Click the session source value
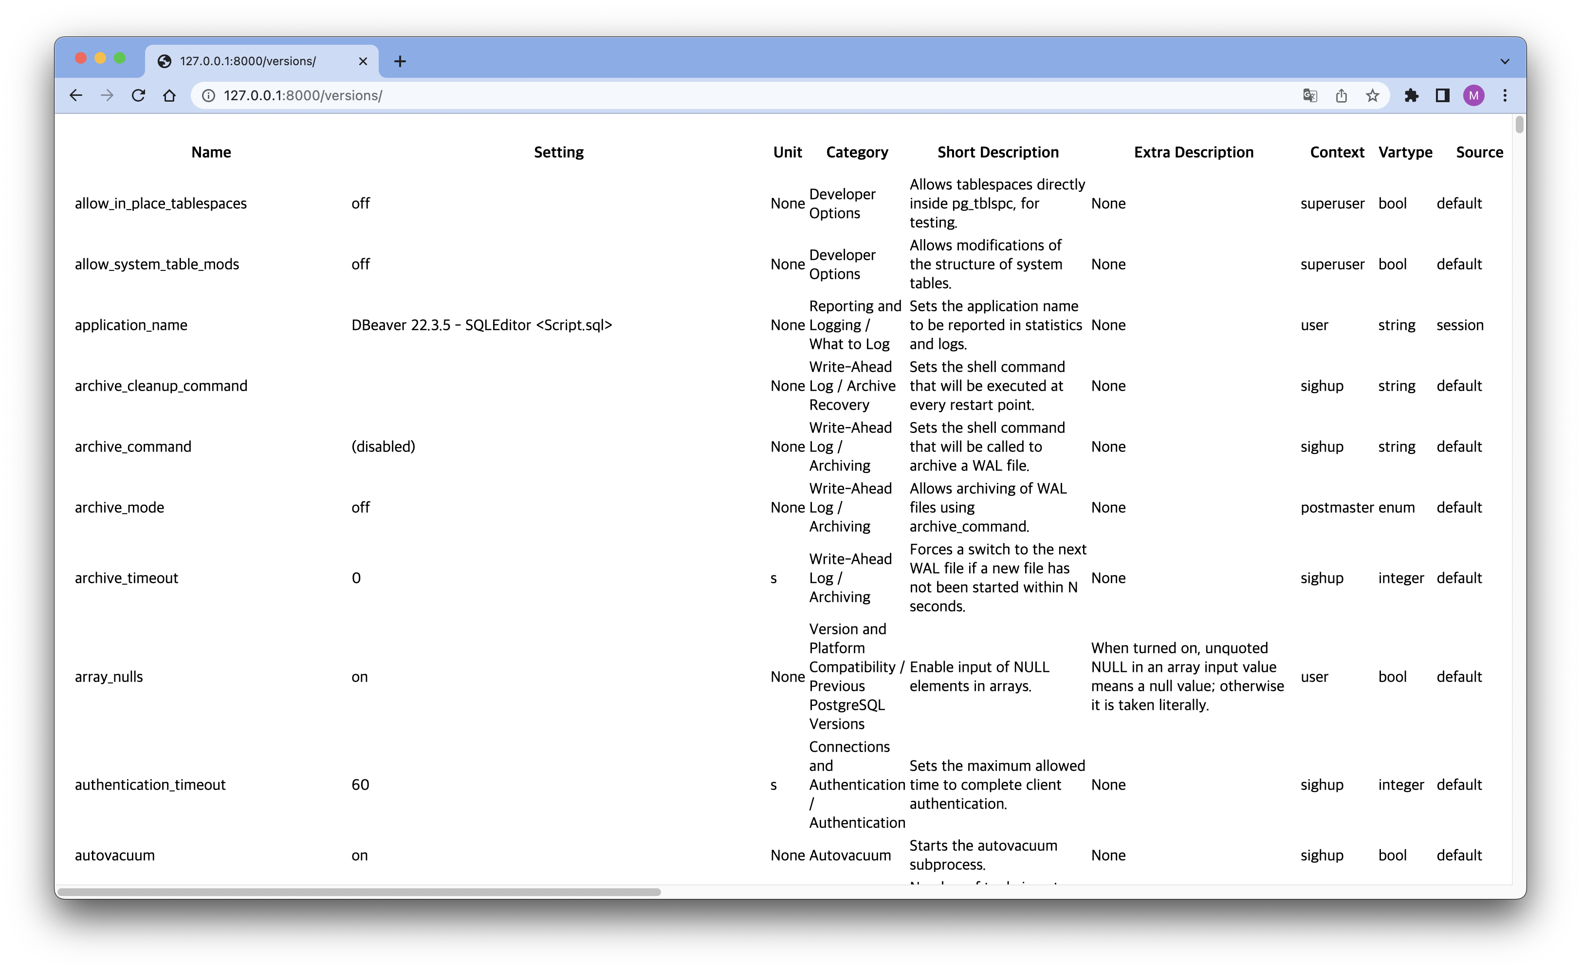 [1460, 325]
